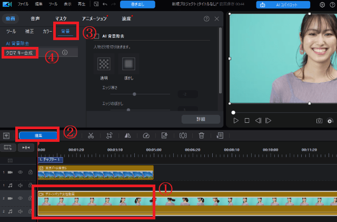Click the timeline 編集 button
This screenshot has width=337, height=222.
tap(38, 136)
